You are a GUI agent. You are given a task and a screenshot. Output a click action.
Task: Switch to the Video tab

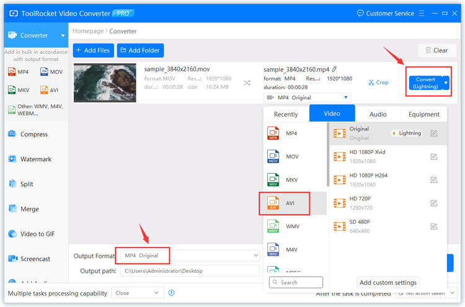pyautogui.click(x=332, y=113)
